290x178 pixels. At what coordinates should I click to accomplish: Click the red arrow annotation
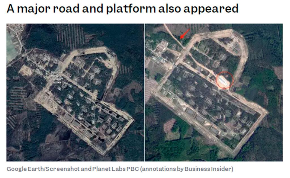click(x=185, y=34)
